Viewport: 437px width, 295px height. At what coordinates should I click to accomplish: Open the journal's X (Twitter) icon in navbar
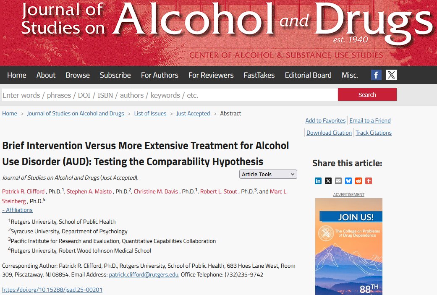click(391, 75)
